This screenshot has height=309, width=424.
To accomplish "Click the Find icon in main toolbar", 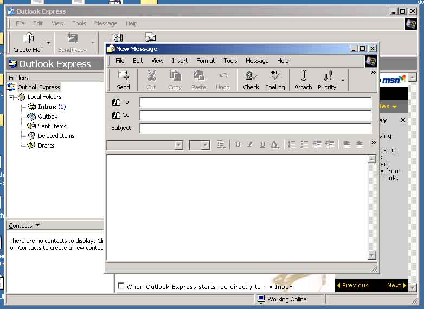I will 150,37.
